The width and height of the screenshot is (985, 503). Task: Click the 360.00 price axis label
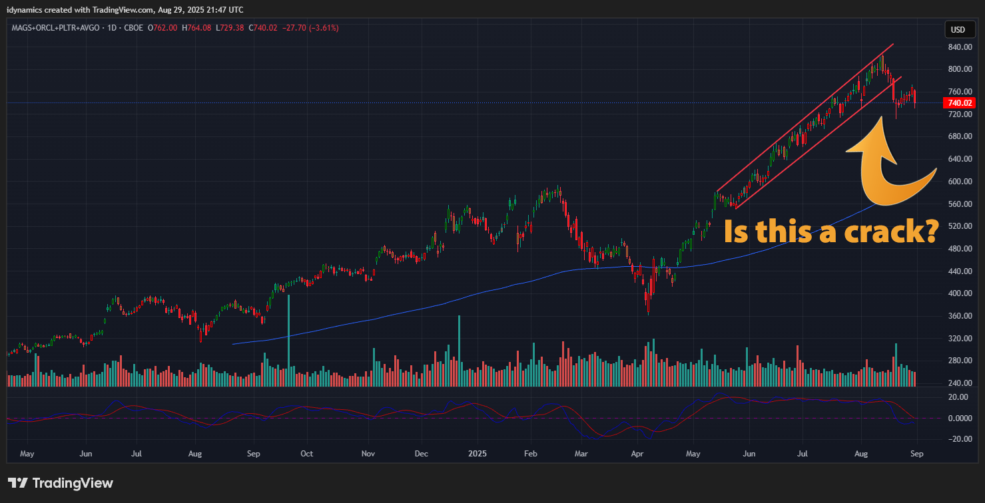[x=959, y=316]
